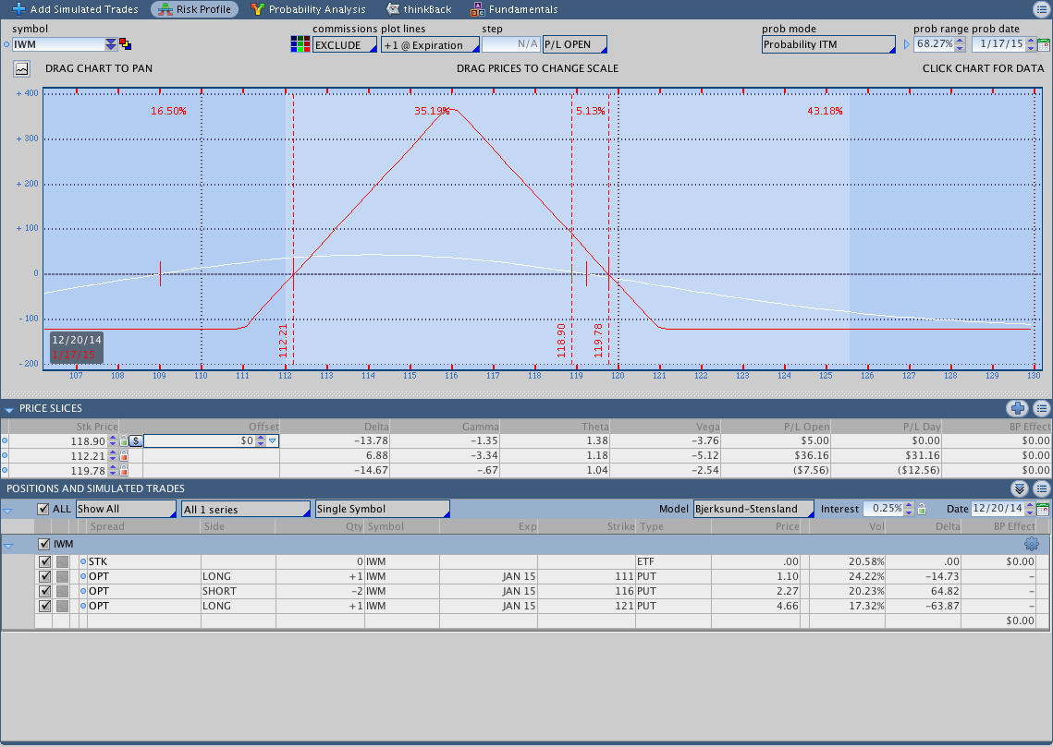1053x747 pixels.
Task: Click the blue dot in the STK row
Action: point(83,561)
